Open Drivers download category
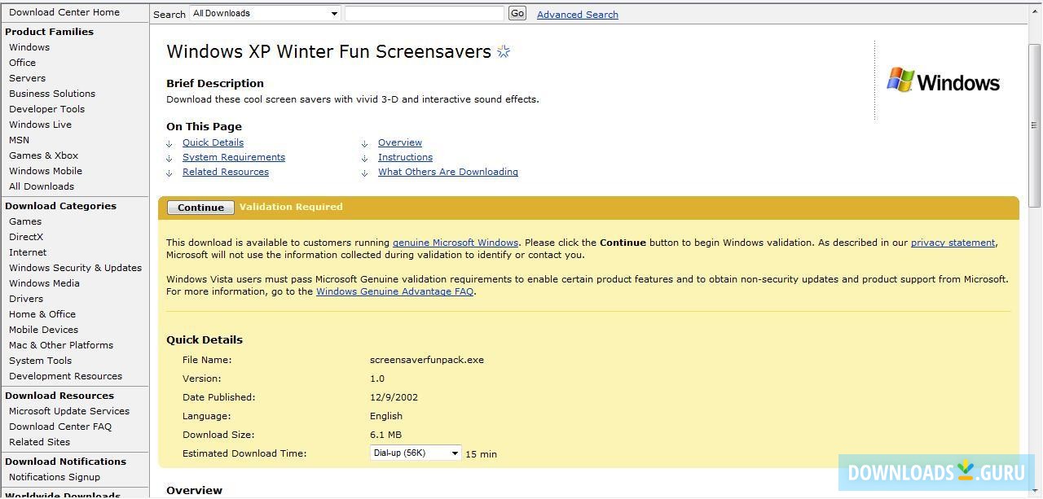This screenshot has width=1043, height=499. tap(26, 299)
